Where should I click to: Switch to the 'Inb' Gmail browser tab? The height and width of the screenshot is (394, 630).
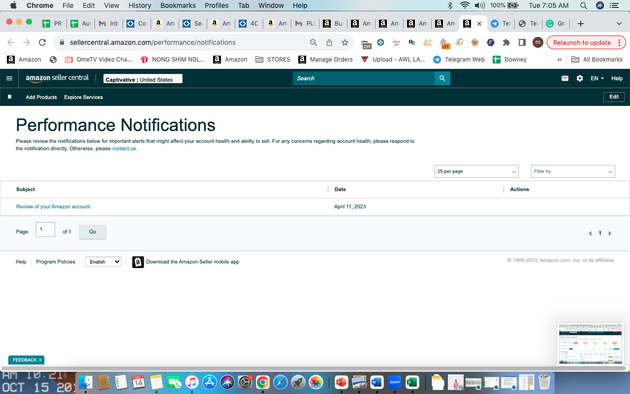pos(109,24)
